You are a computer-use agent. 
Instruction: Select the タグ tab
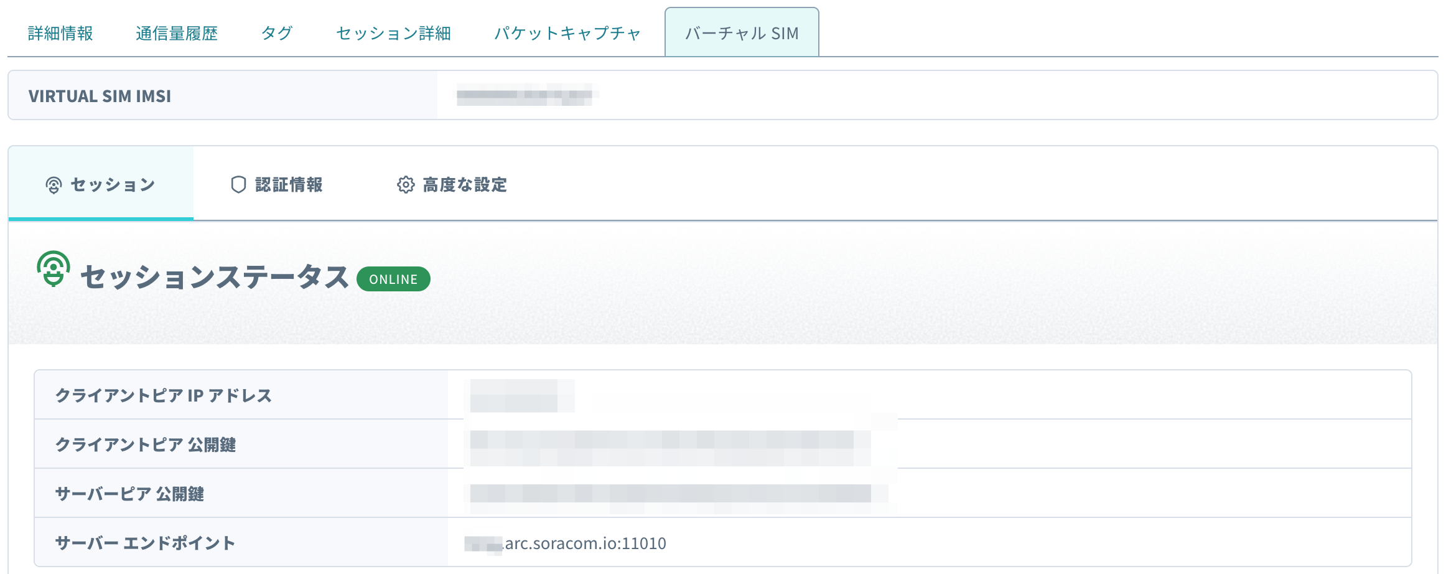point(277,33)
